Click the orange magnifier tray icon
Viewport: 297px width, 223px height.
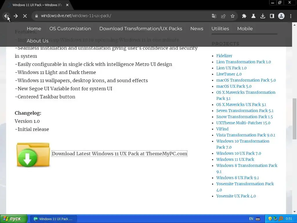tap(281, 219)
